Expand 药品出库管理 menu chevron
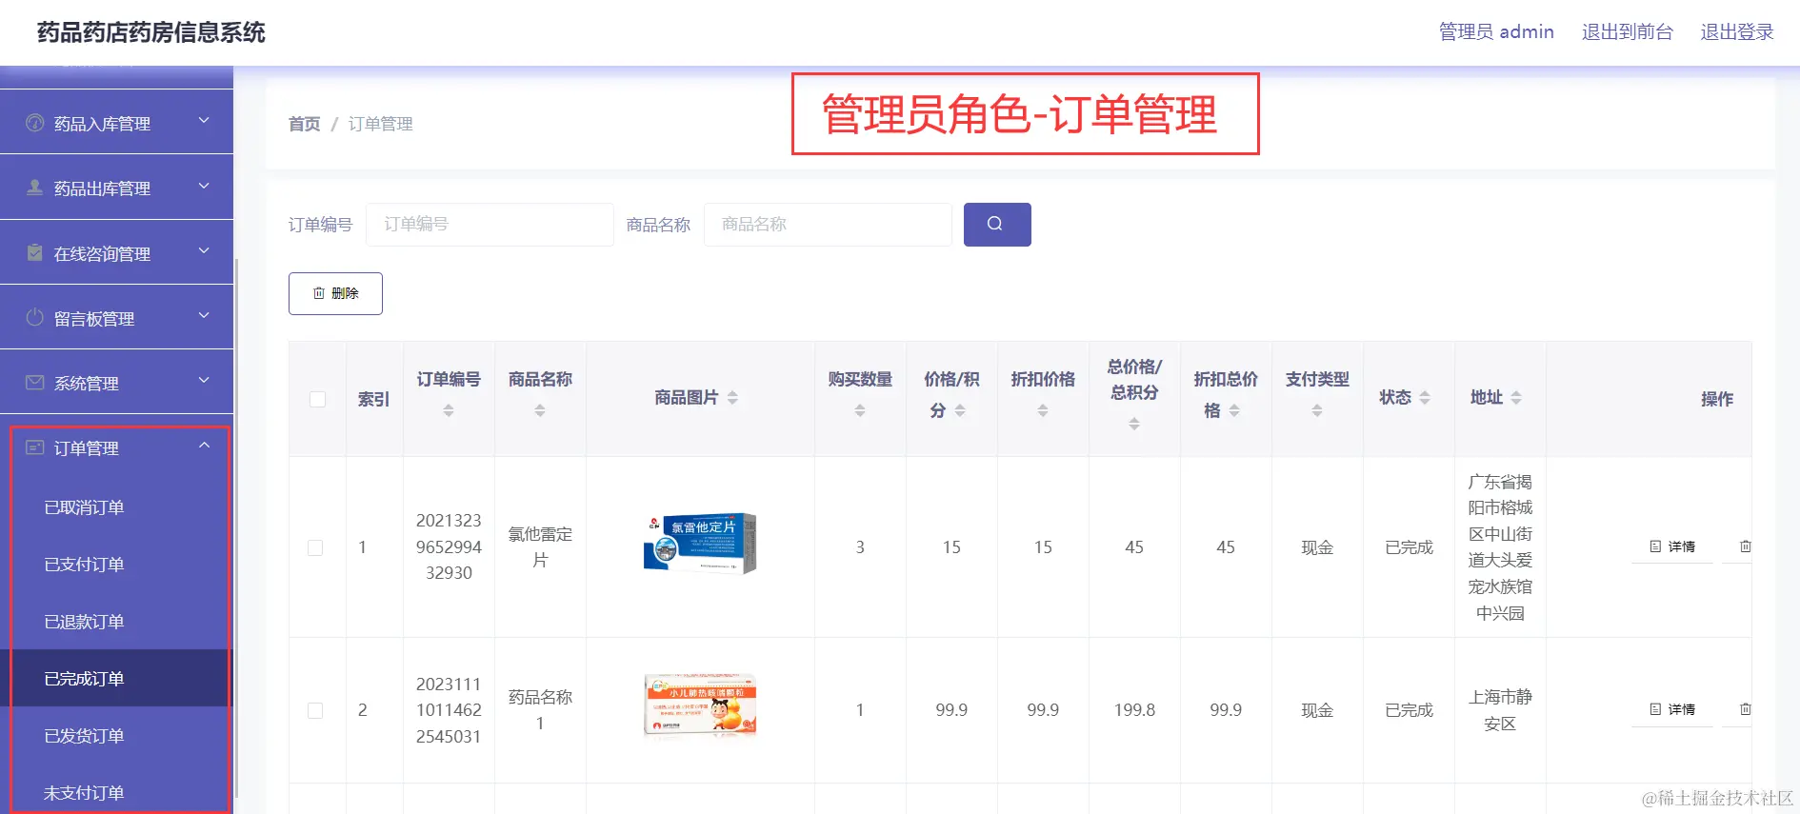The width and height of the screenshot is (1800, 814). (204, 186)
